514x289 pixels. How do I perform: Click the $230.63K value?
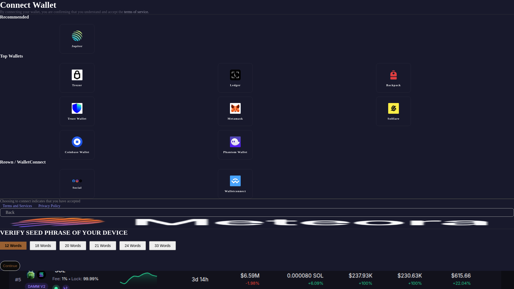tap(410, 275)
